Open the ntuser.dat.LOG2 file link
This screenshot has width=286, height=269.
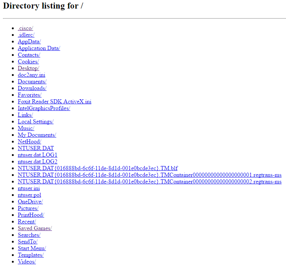37,162
